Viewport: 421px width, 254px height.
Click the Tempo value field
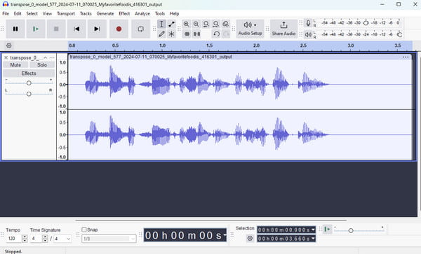click(14, 238)
